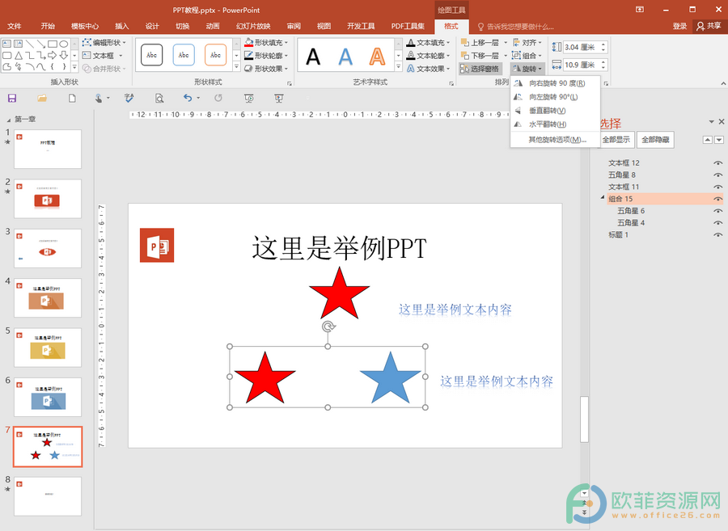Apply the blue A WordArt style
This screenshot has height=531, width=728.
click(x=345, y=57)
